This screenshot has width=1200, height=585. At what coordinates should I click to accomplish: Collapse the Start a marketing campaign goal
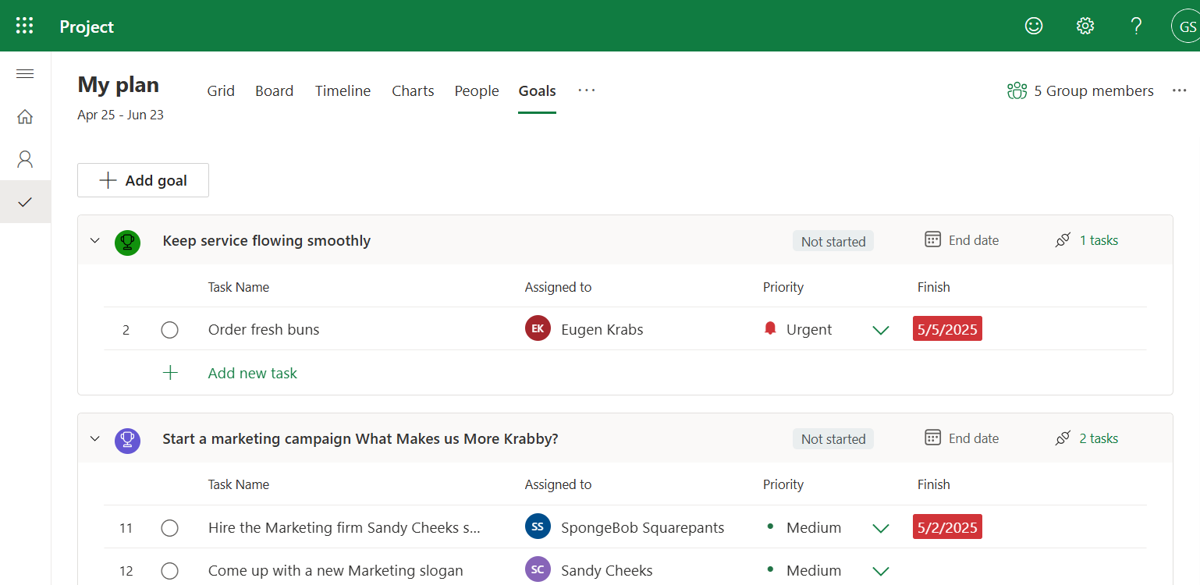pos(95,438)
